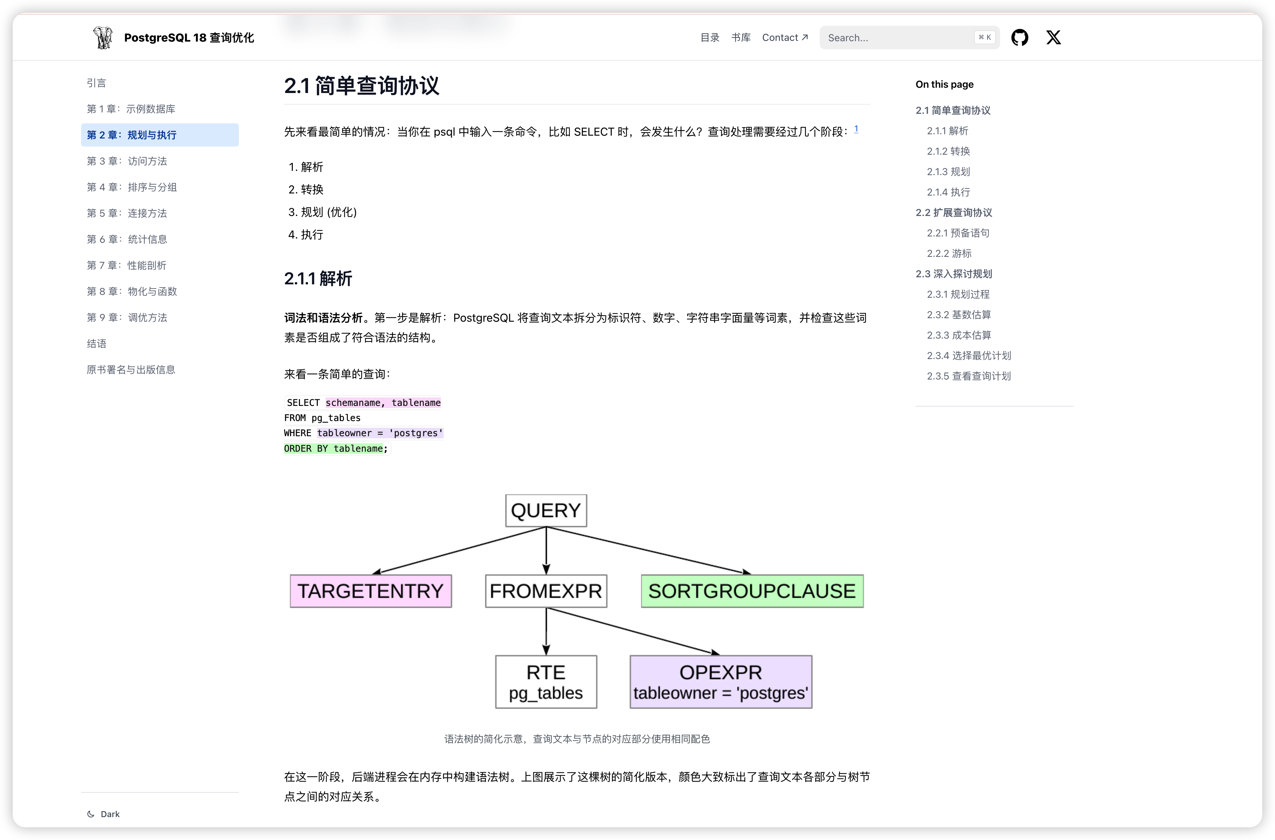
Task: Select 第 2 章：规划与执行 in sidebar
Action: [160, 135]
